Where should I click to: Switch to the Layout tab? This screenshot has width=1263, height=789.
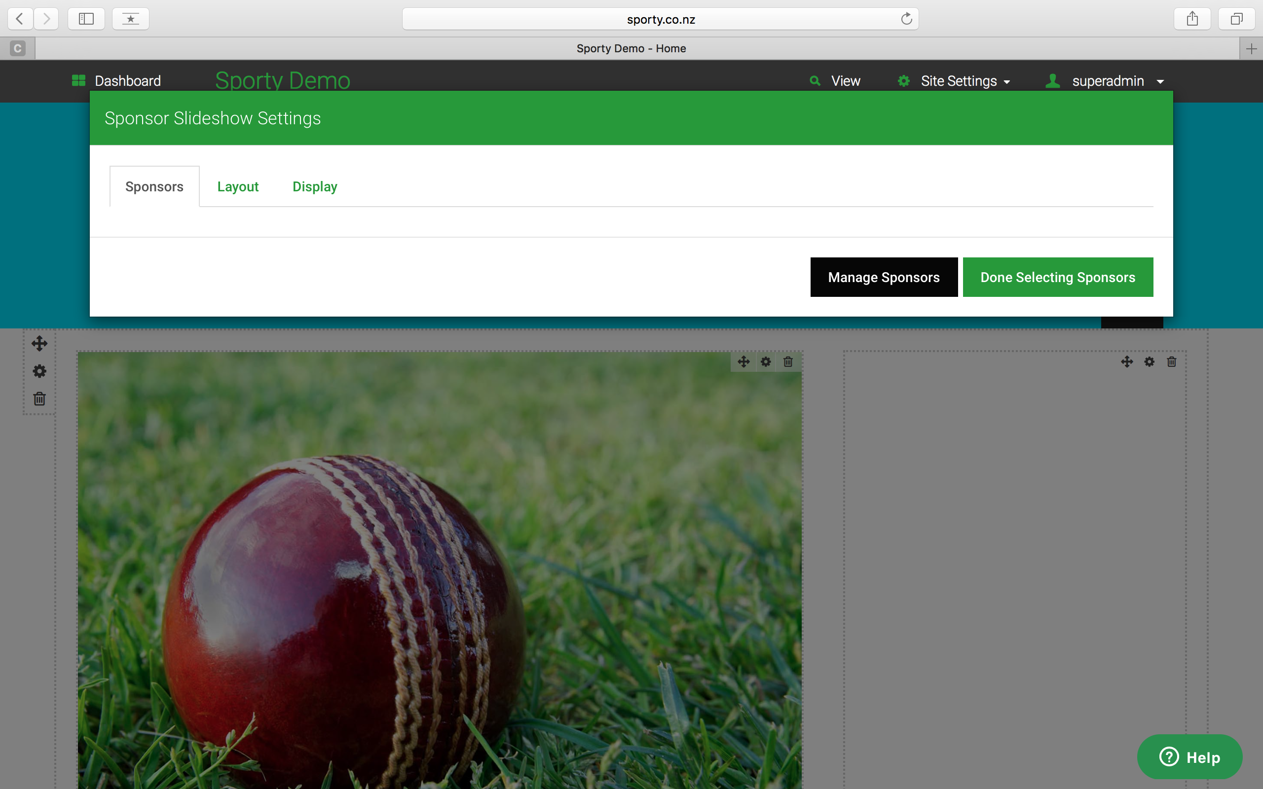click(238, 186)
